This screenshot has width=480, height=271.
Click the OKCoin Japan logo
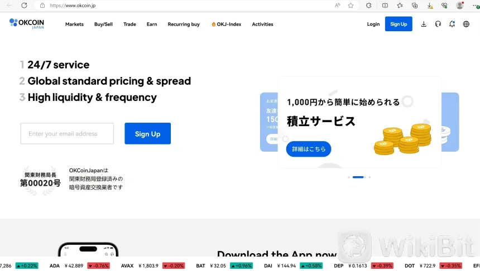click(26, 23)
